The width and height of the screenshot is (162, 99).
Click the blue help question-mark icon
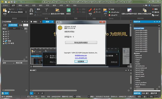coord(149,5)
